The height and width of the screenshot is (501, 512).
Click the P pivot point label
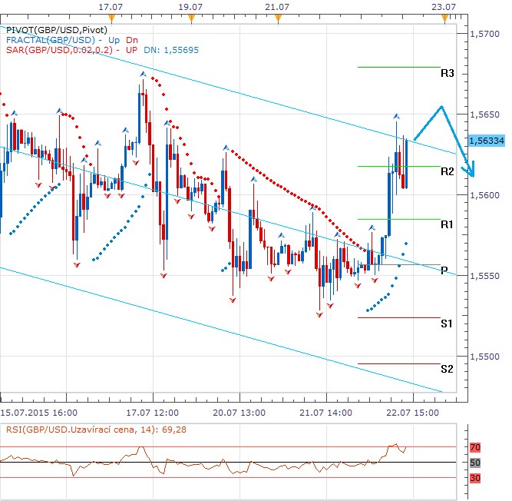pyautogui.click(x=444, y=270)
